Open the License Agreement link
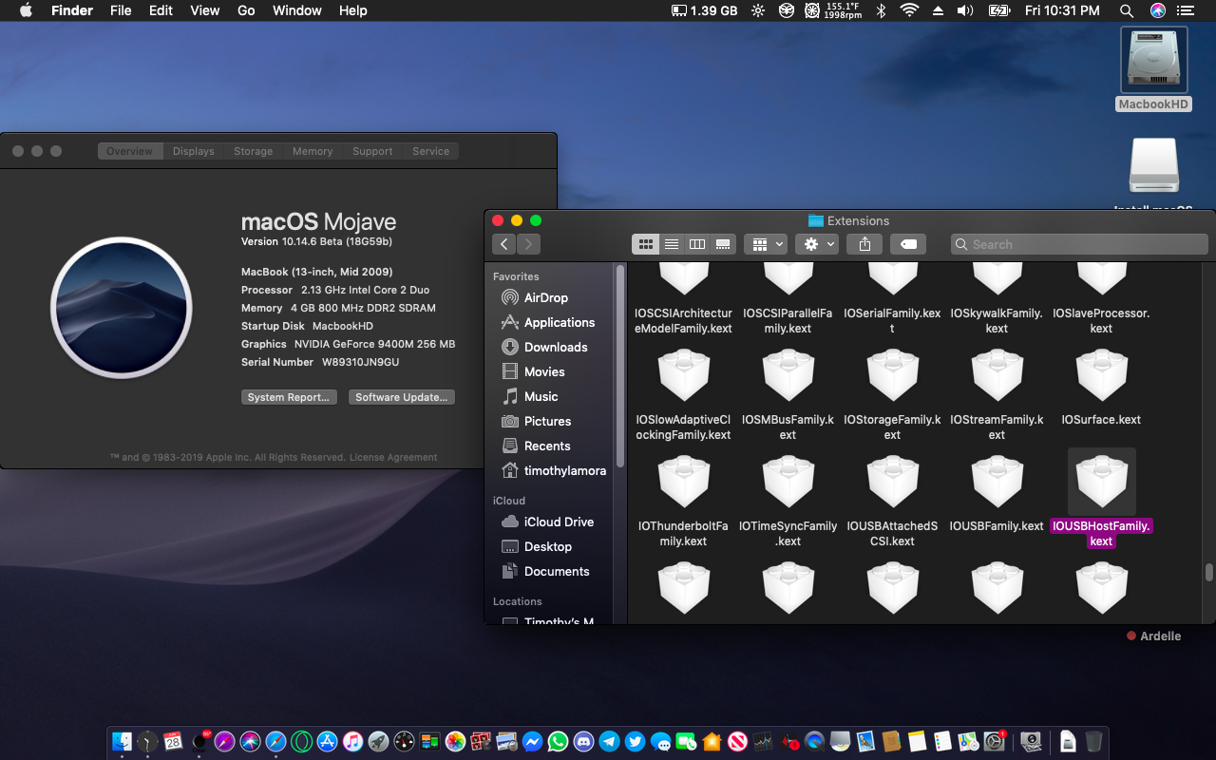This screenshot has width=1216, height=760. click(x=393, y=457)
